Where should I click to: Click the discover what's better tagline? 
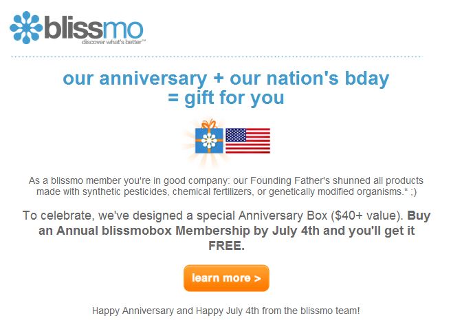113,42
